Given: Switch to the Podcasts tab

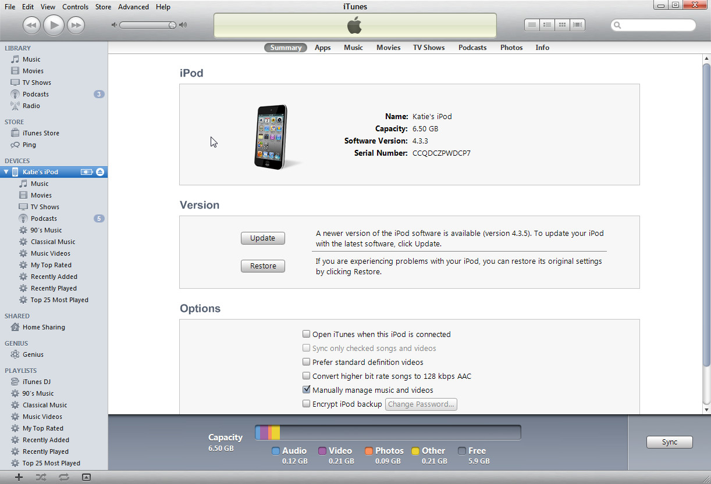Looking at the screenshot, I should 472,48.
